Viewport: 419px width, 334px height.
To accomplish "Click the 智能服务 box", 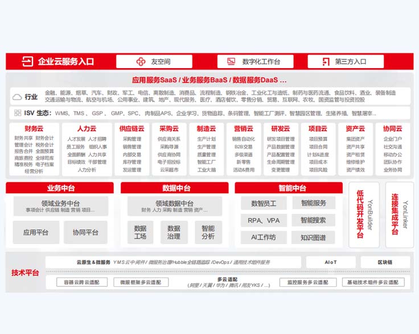I will click(314, 203).
